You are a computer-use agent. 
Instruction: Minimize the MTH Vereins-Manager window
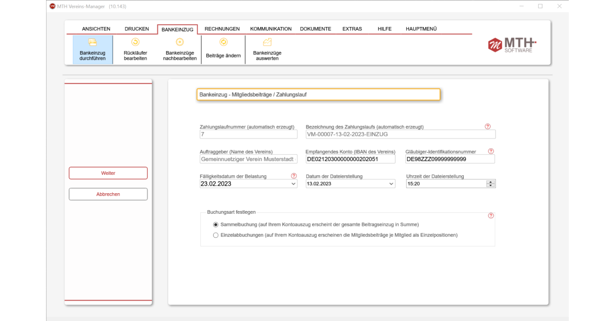521,6
